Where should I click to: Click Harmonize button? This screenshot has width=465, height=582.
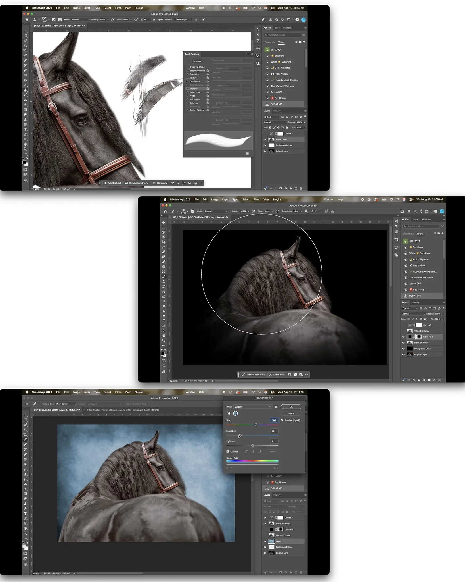(160, 183)
